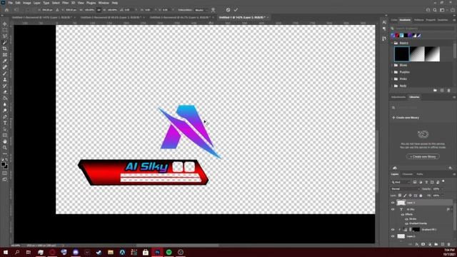This screenshot has height=257, width=457.
Task: Open the layer blend mode Normal dropdown
Action: click(405, 188)
